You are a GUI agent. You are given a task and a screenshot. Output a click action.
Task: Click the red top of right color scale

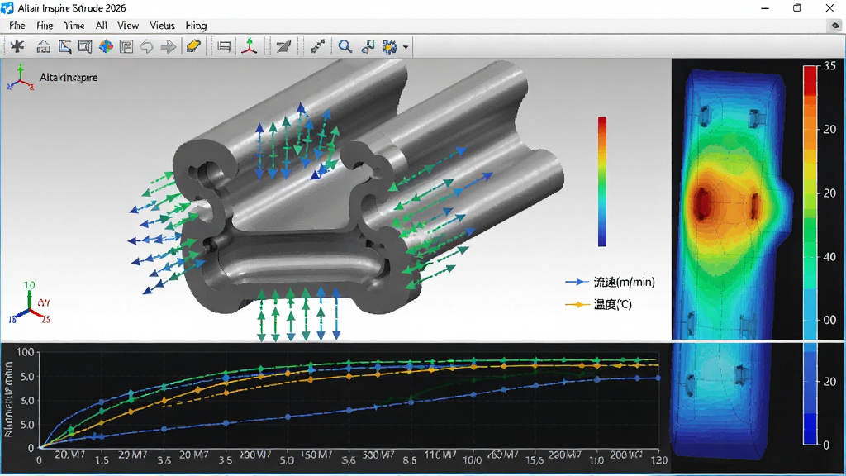tap(810, 80)
